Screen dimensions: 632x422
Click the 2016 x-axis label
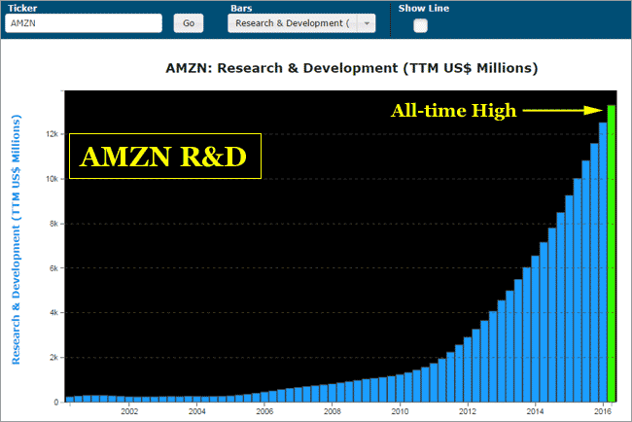[x=603, y=411]
